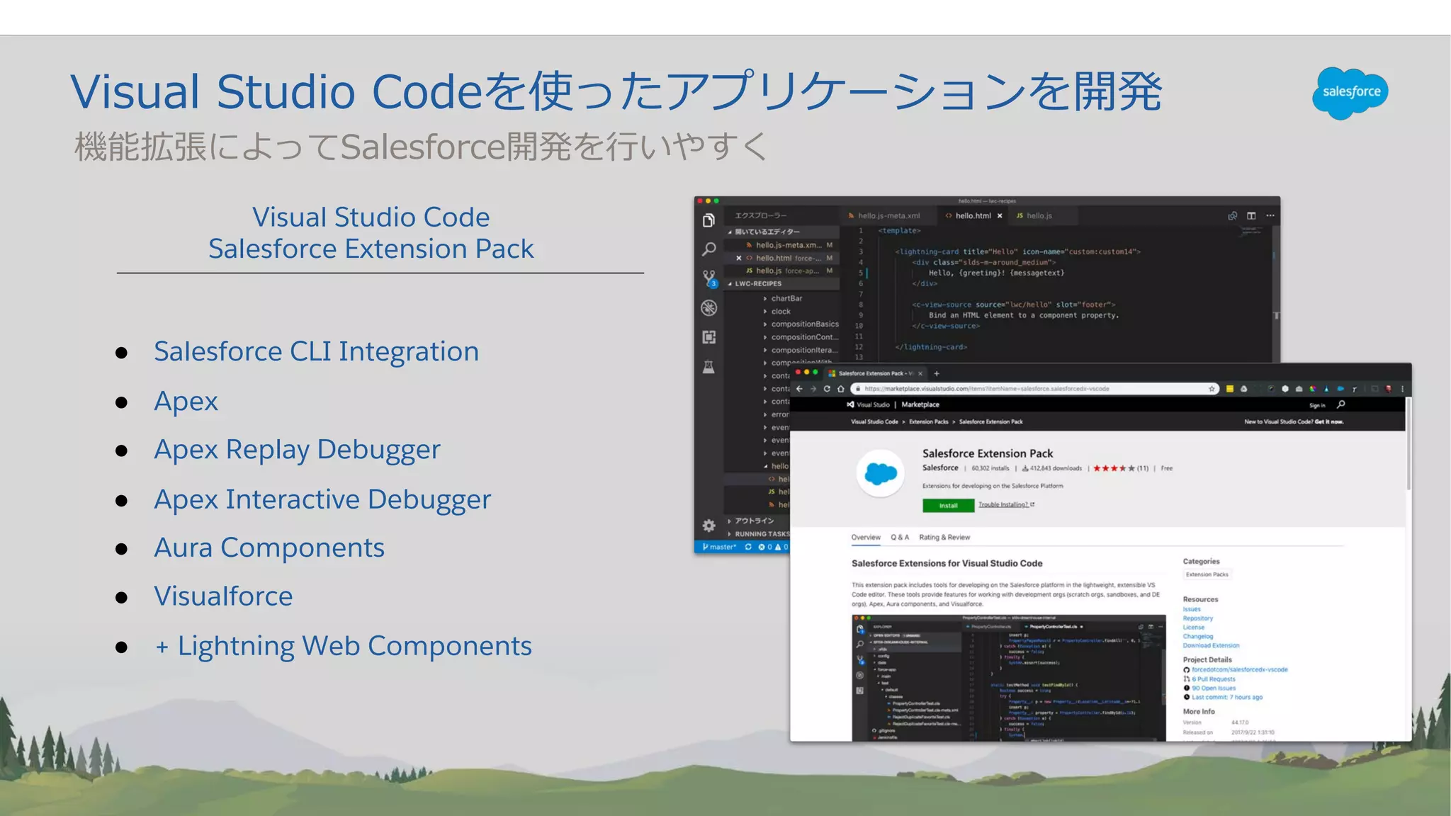Open Visual Studio Code breadcrumb link
1451x816 pixels.
coord(874,421)
